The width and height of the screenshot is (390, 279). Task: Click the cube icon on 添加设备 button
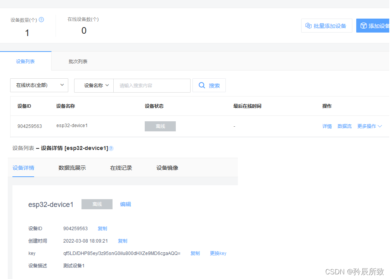coord(364,25)
